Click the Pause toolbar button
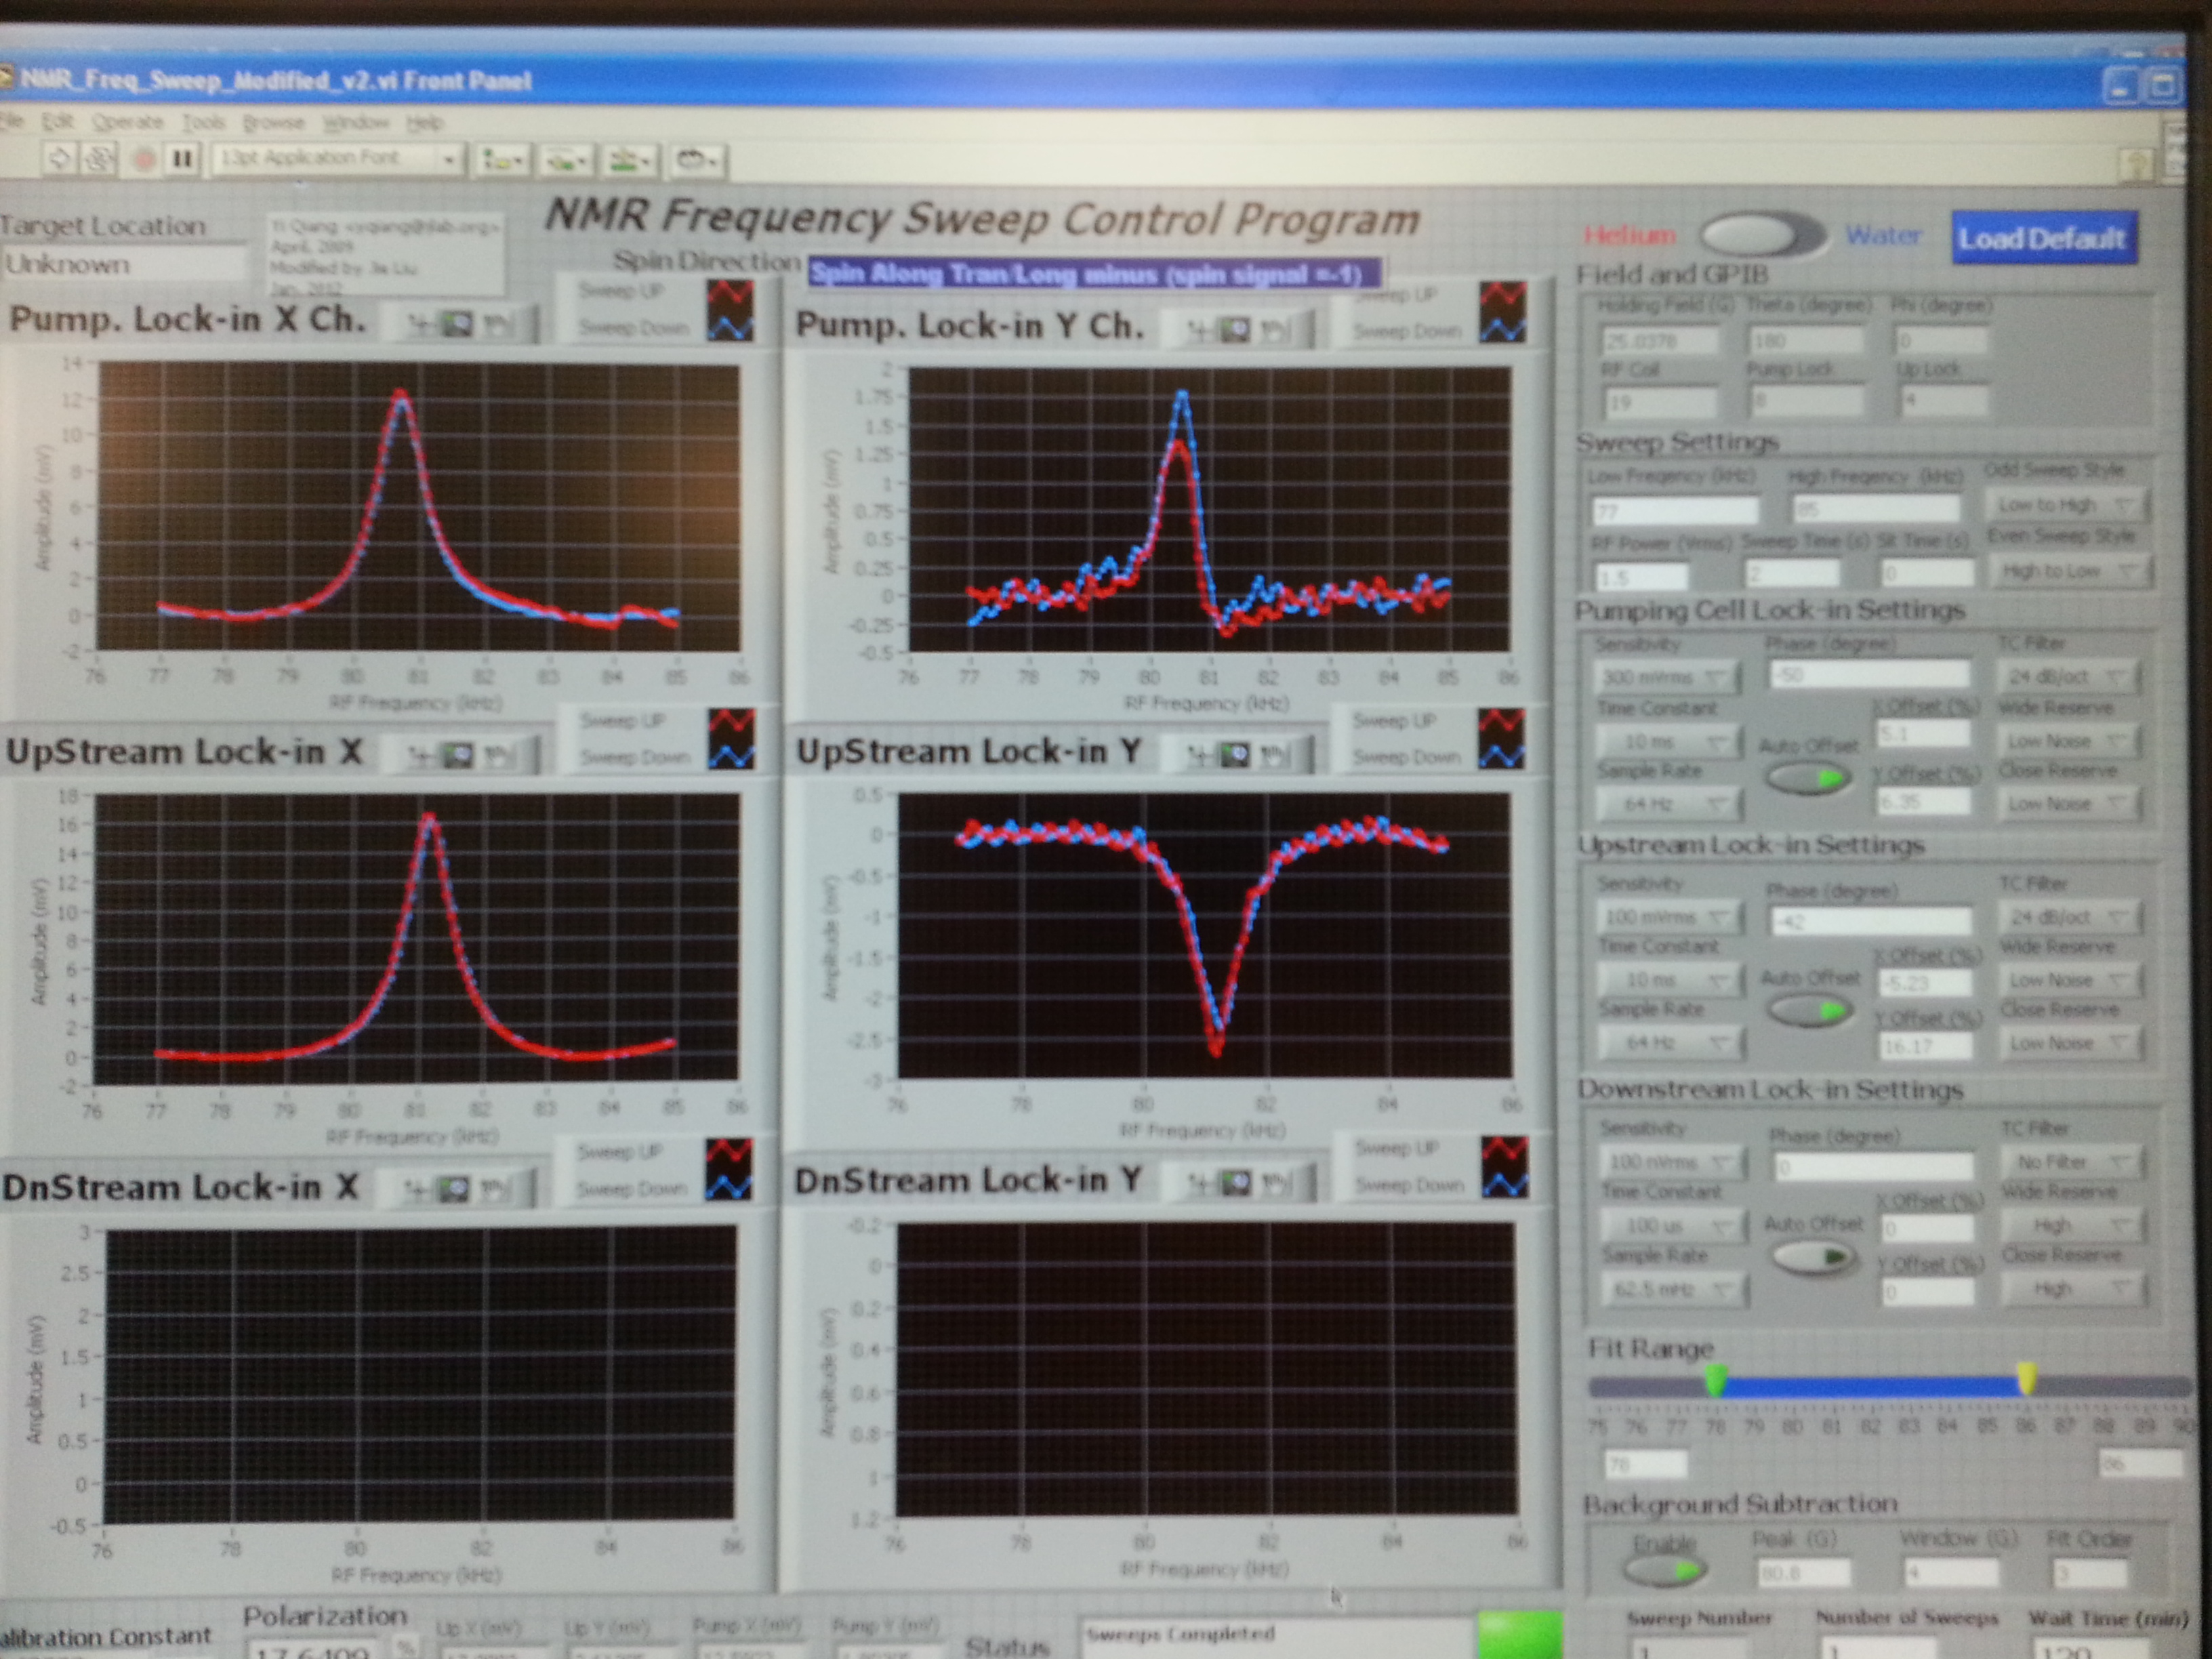2212x1659 pixels. [x=183, y=159]
